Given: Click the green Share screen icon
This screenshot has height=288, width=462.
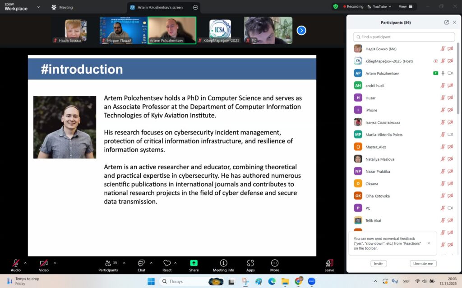Looking at the screenshot, I should [194, 263].
